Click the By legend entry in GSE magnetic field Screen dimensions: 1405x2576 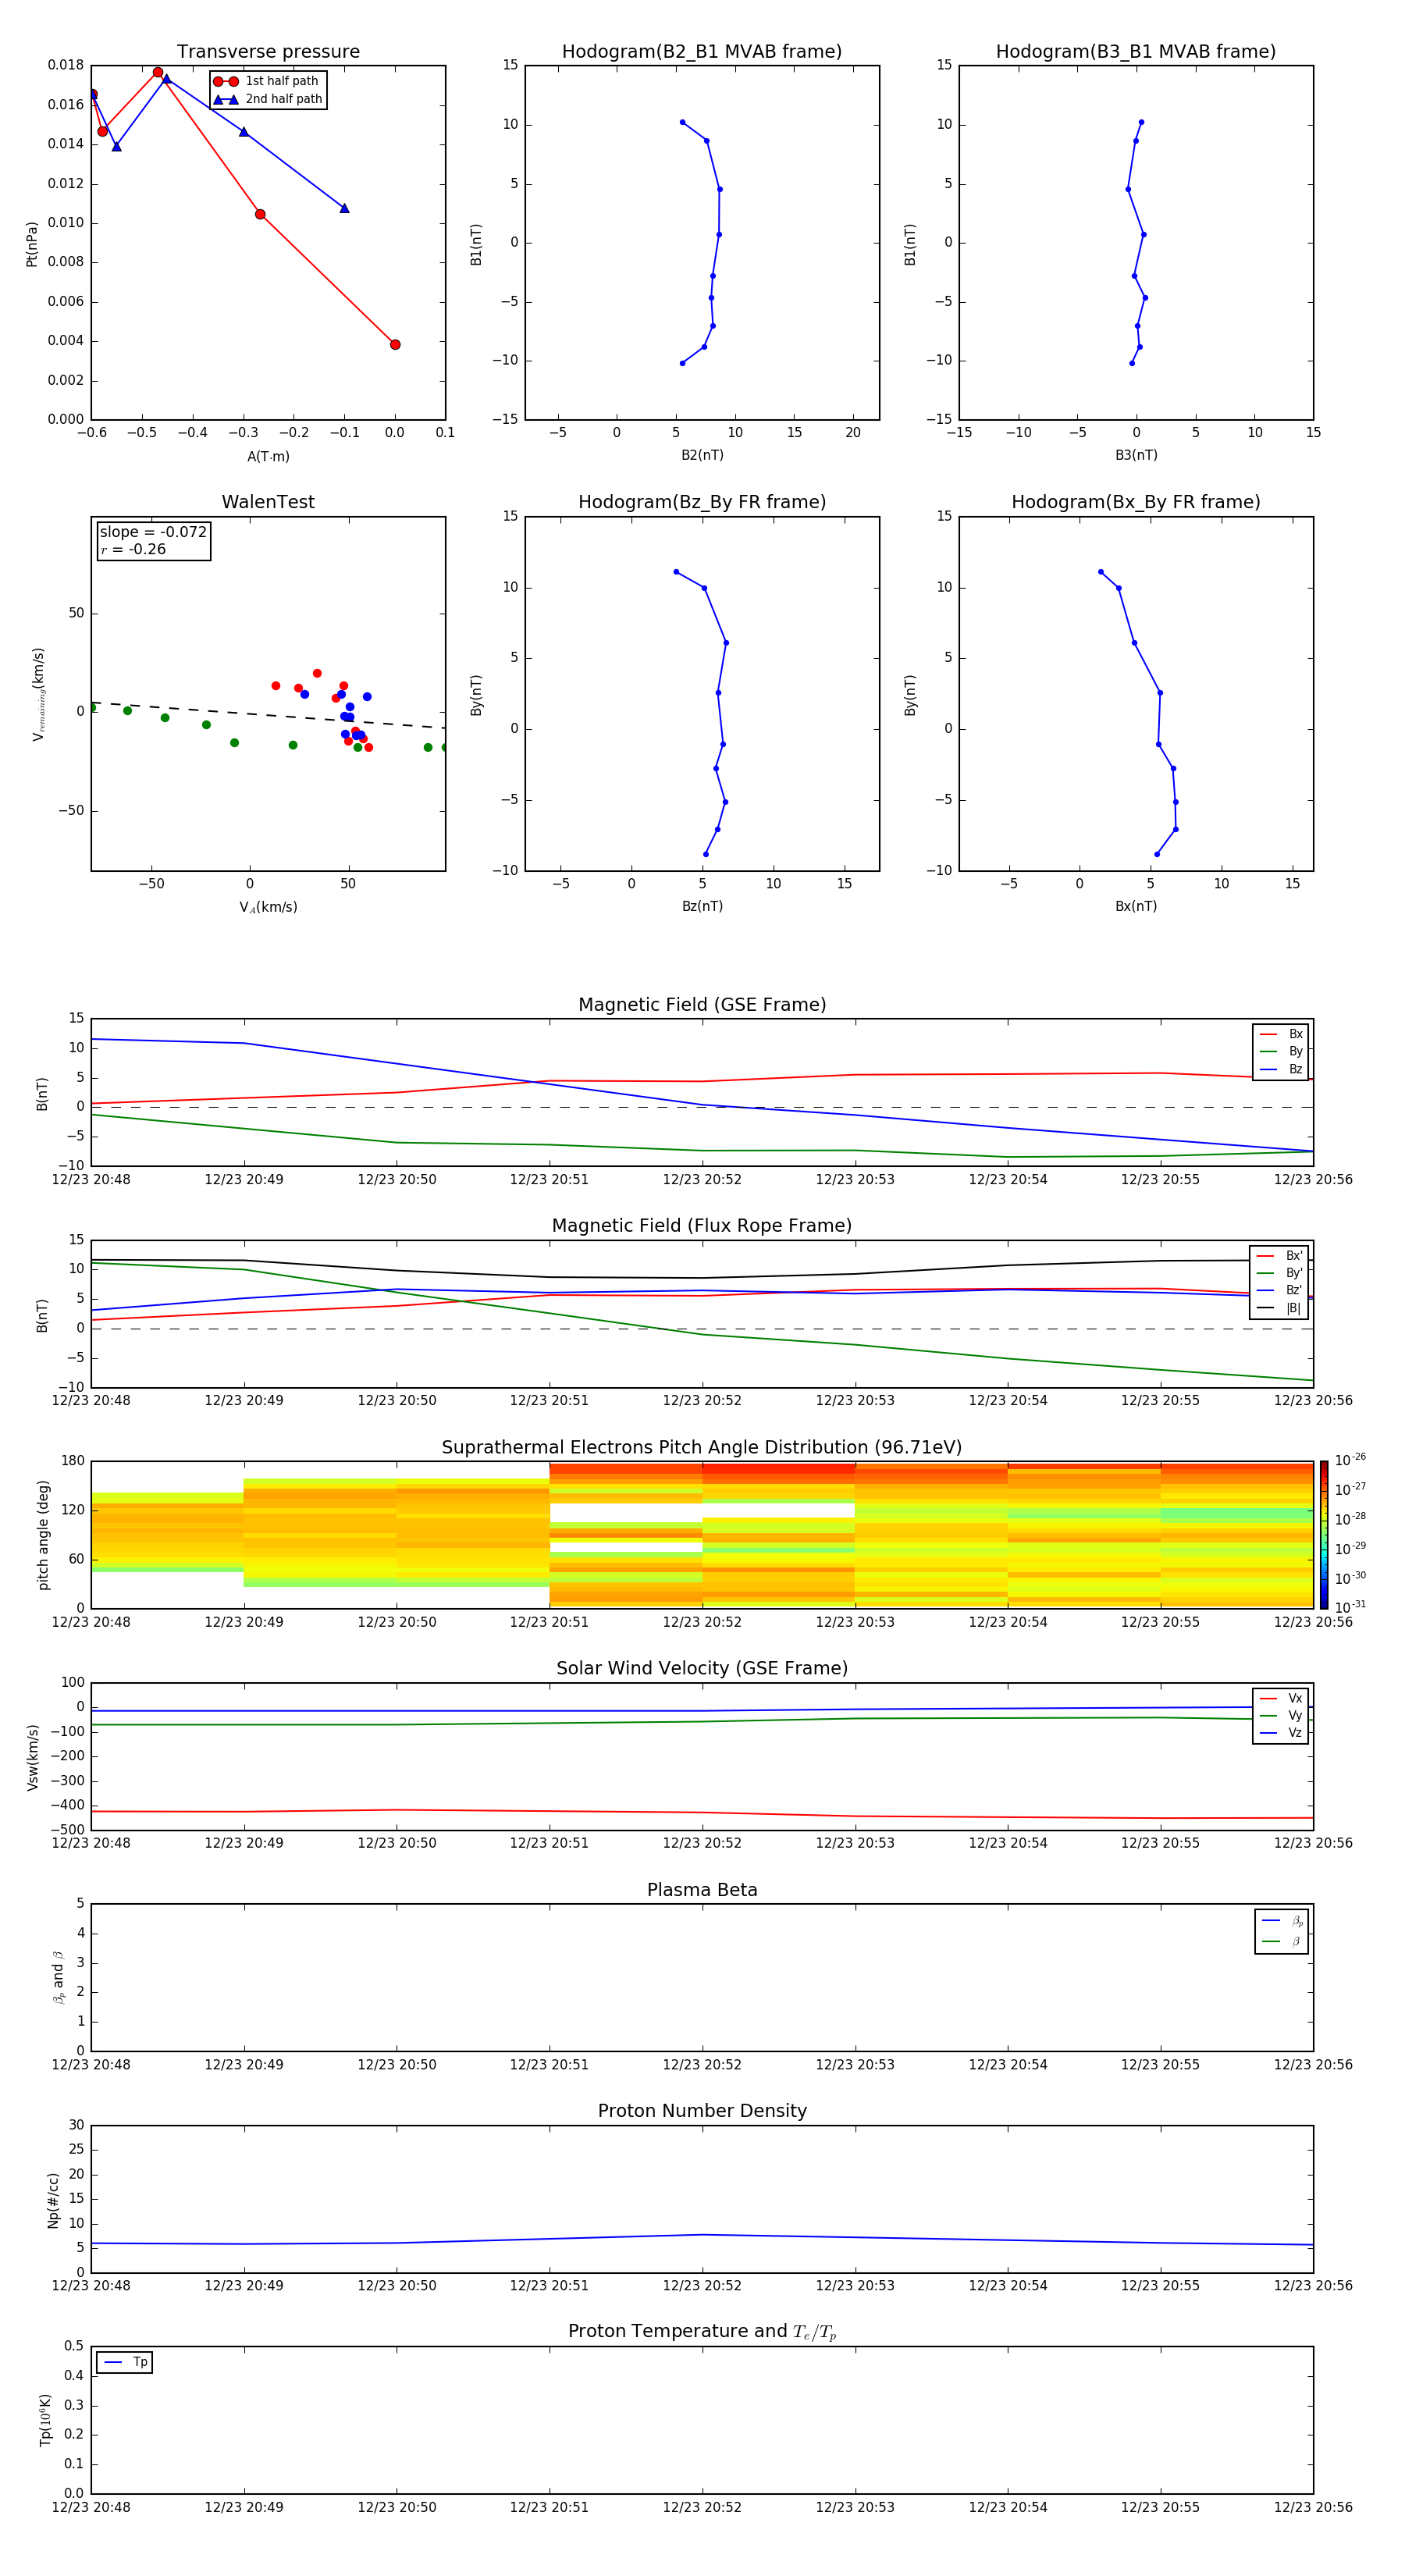point(1281,1052)
